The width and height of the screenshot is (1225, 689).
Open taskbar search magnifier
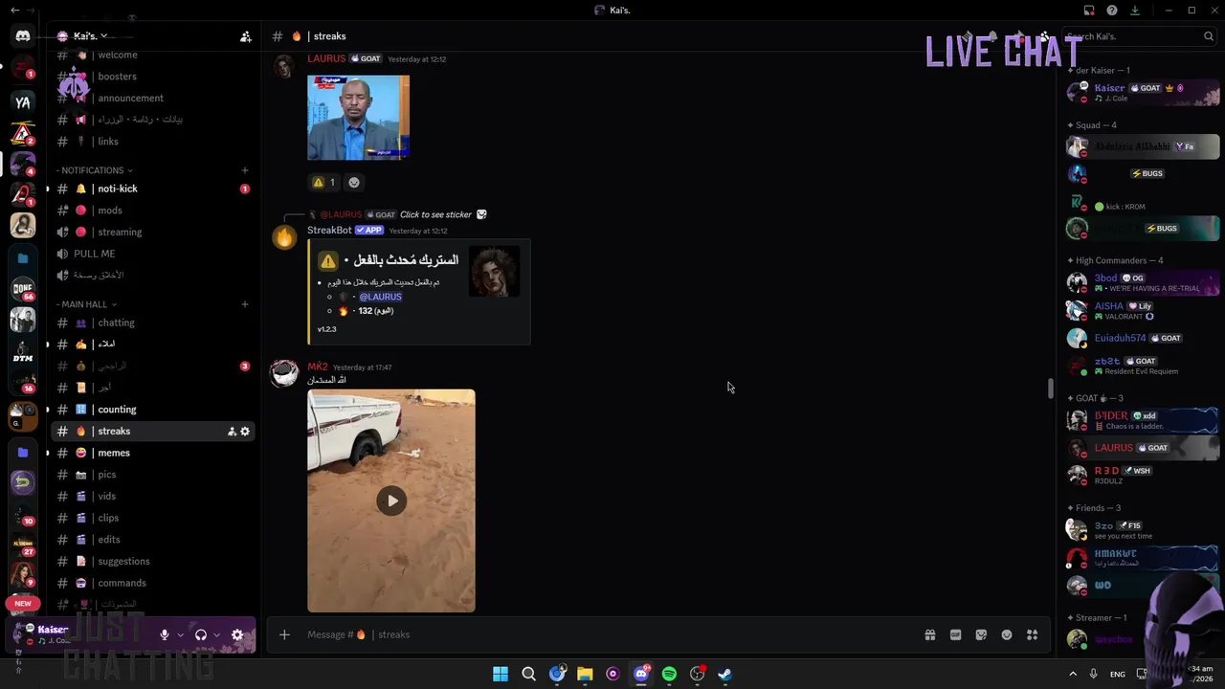pyautogui.click(x=528, y=674)
